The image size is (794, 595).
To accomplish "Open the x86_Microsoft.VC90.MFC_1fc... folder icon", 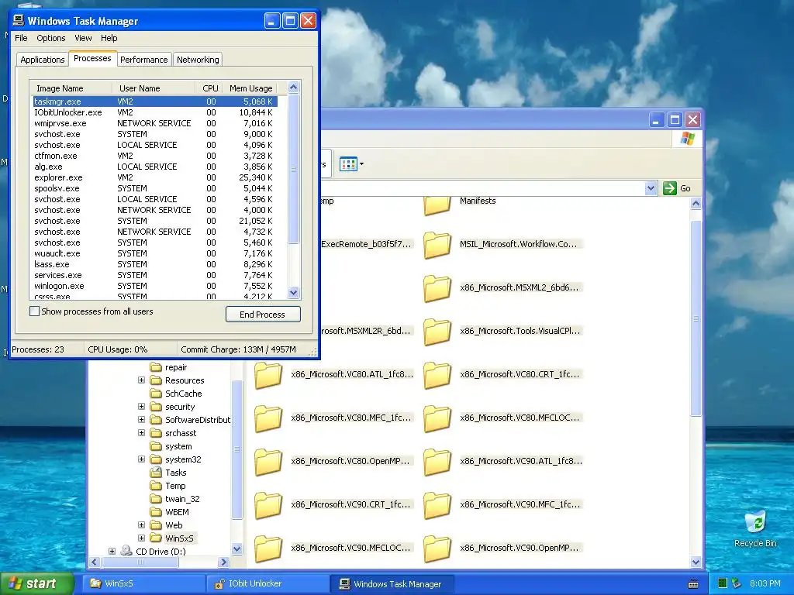I will tap(437, 506).
